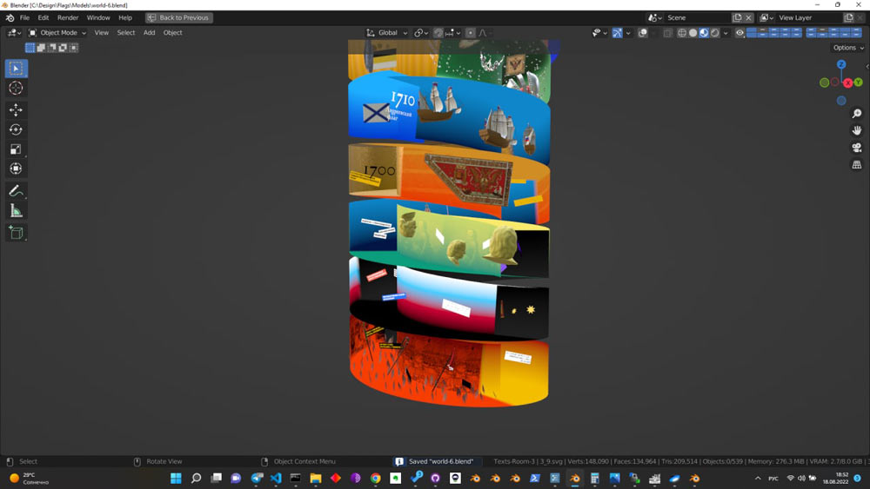Image resolution: width=870 pixels, height=489 pixels.
Task: Activate the Rotate tool
Action: (16, 129)
